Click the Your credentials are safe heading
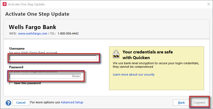 147,52
